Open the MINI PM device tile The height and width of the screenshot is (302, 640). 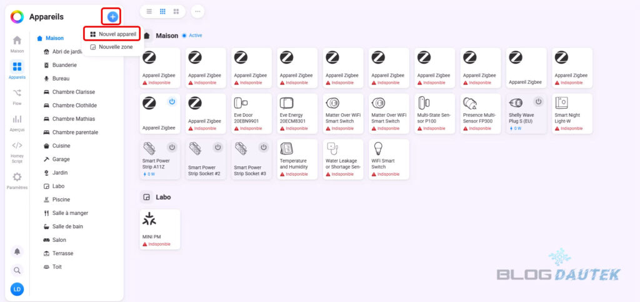[159, 229]
